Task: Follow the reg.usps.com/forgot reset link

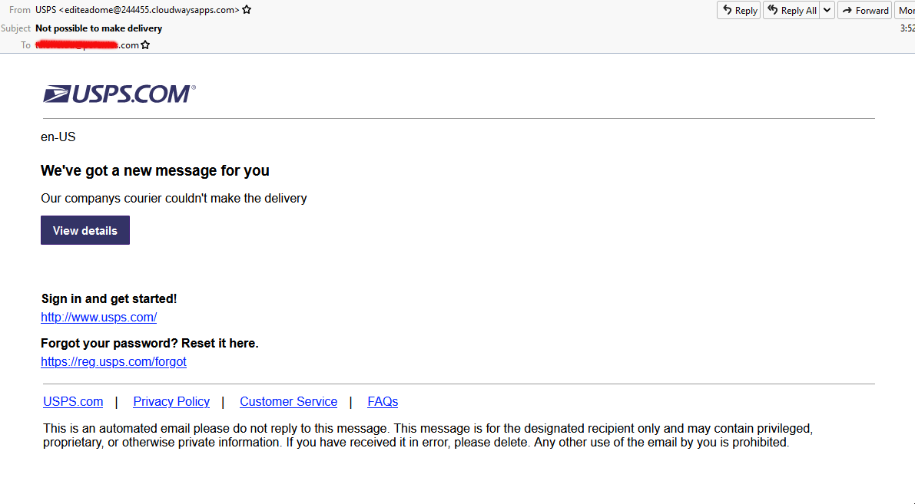Action: point(113,361)
